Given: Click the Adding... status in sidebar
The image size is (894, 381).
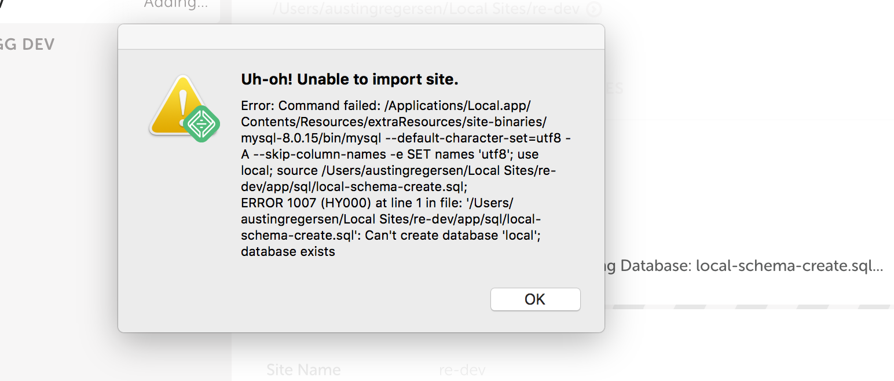Looking at the screenshot, I should coord(175,5).
